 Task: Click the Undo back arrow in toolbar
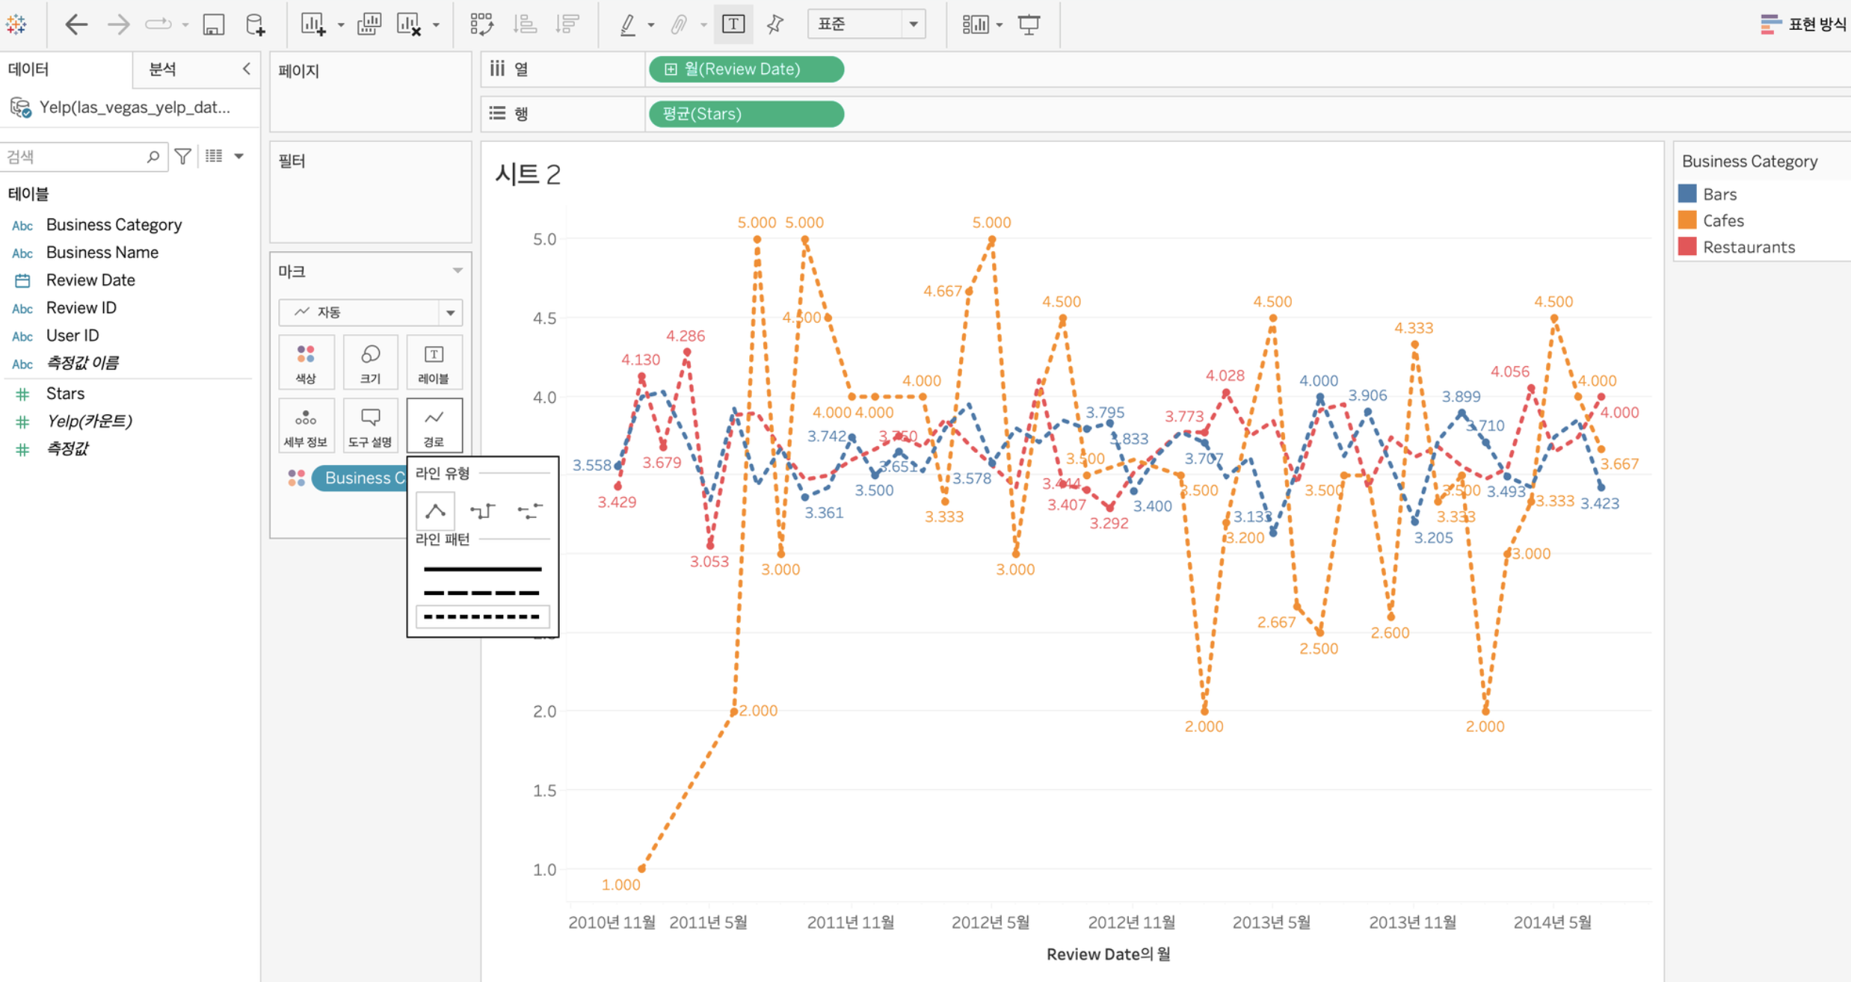tap(76, 25)
